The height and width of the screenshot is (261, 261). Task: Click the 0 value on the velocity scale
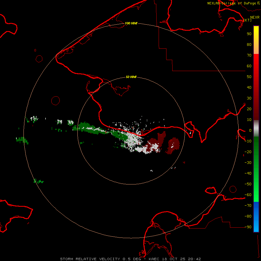[x=250, y=130]
